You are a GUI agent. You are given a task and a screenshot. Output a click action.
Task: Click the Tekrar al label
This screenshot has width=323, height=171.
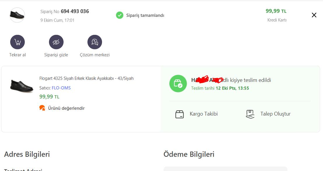(x=17, y=55)
